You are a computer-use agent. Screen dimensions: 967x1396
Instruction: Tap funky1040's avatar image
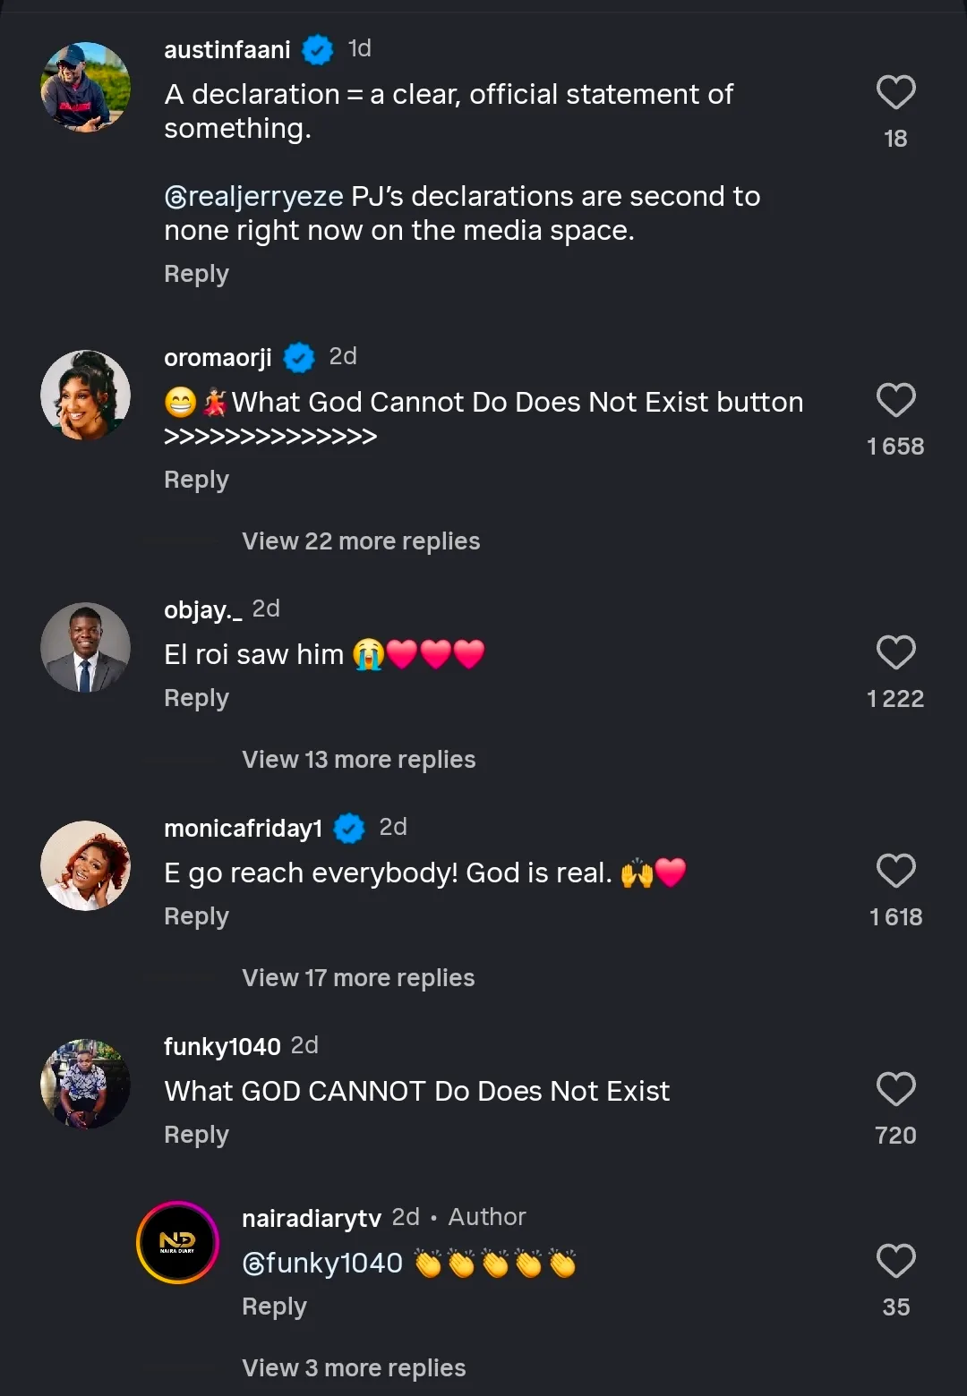click(x=86, y=1084)
